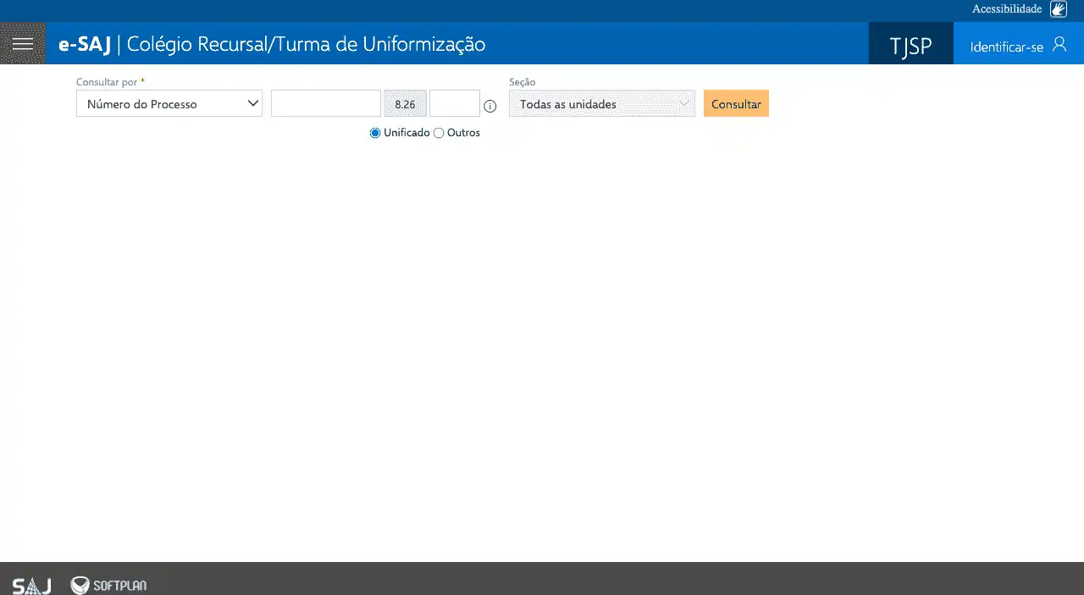Open the Acessibilidade link at top
The image size is (1084, 595).
(1006, 8)
